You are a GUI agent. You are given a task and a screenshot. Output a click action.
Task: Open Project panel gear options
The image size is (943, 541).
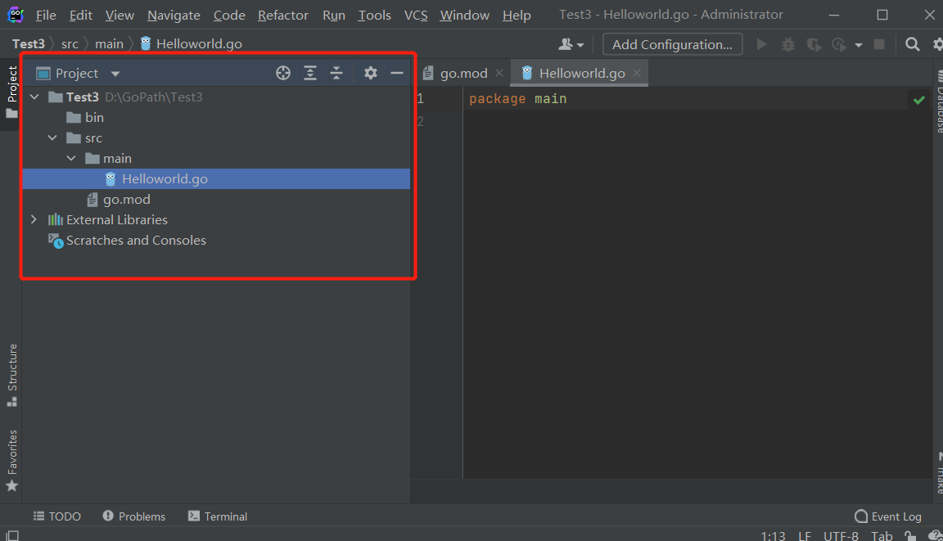(371, 74)
